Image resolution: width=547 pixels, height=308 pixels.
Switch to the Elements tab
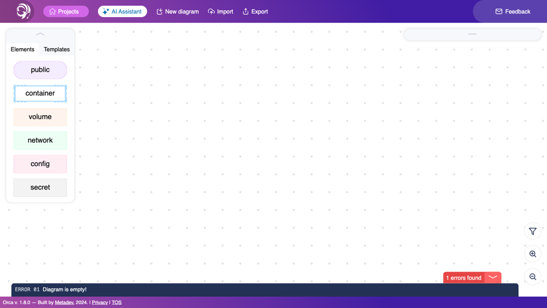22,49
